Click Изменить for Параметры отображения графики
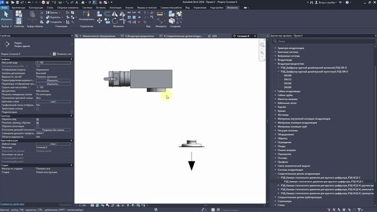 [x=53, y=84]
